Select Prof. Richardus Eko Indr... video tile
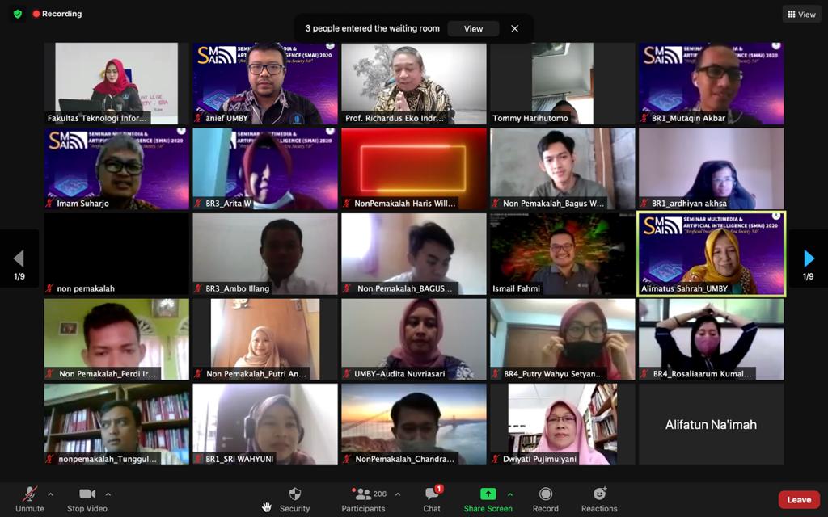Viewport: 828px width, 517px height. pos(414,83)
